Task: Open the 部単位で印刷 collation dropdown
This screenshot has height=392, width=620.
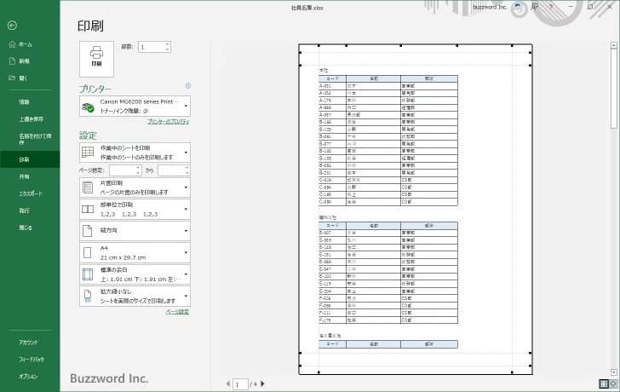Action: click(x=135, y=210)
